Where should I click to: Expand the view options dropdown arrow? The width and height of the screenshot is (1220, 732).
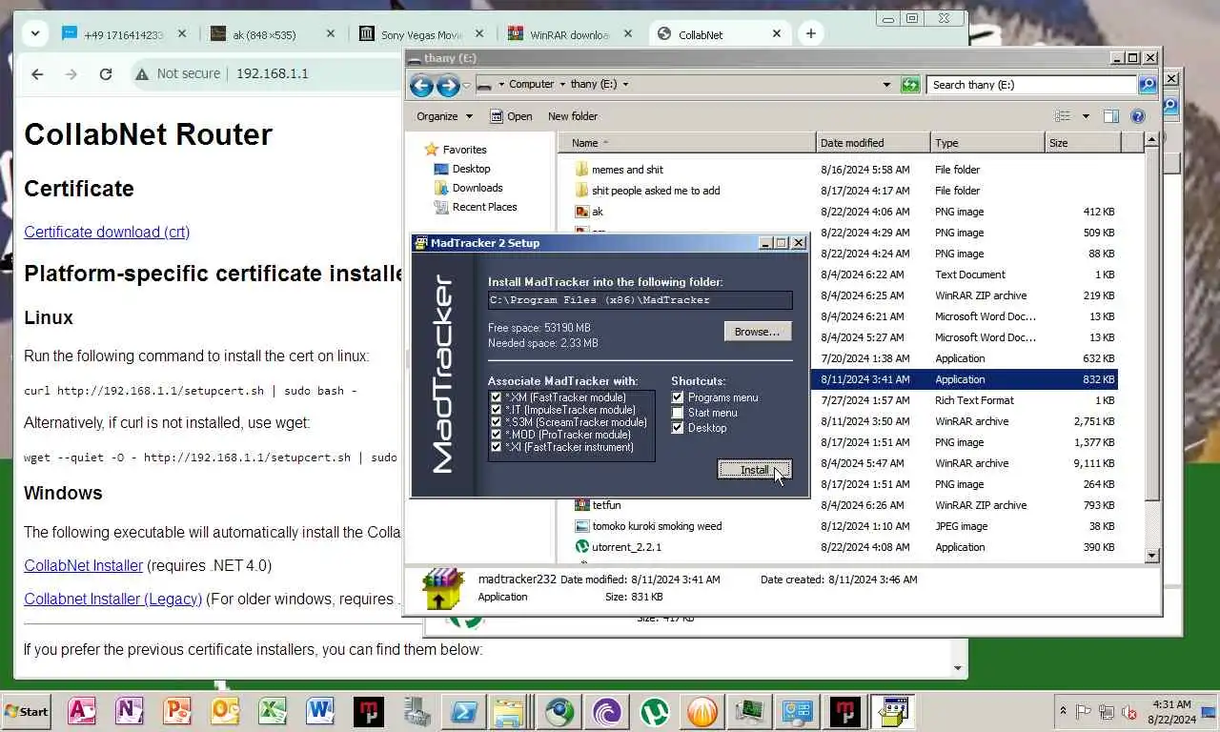(x=1085, y=116)
